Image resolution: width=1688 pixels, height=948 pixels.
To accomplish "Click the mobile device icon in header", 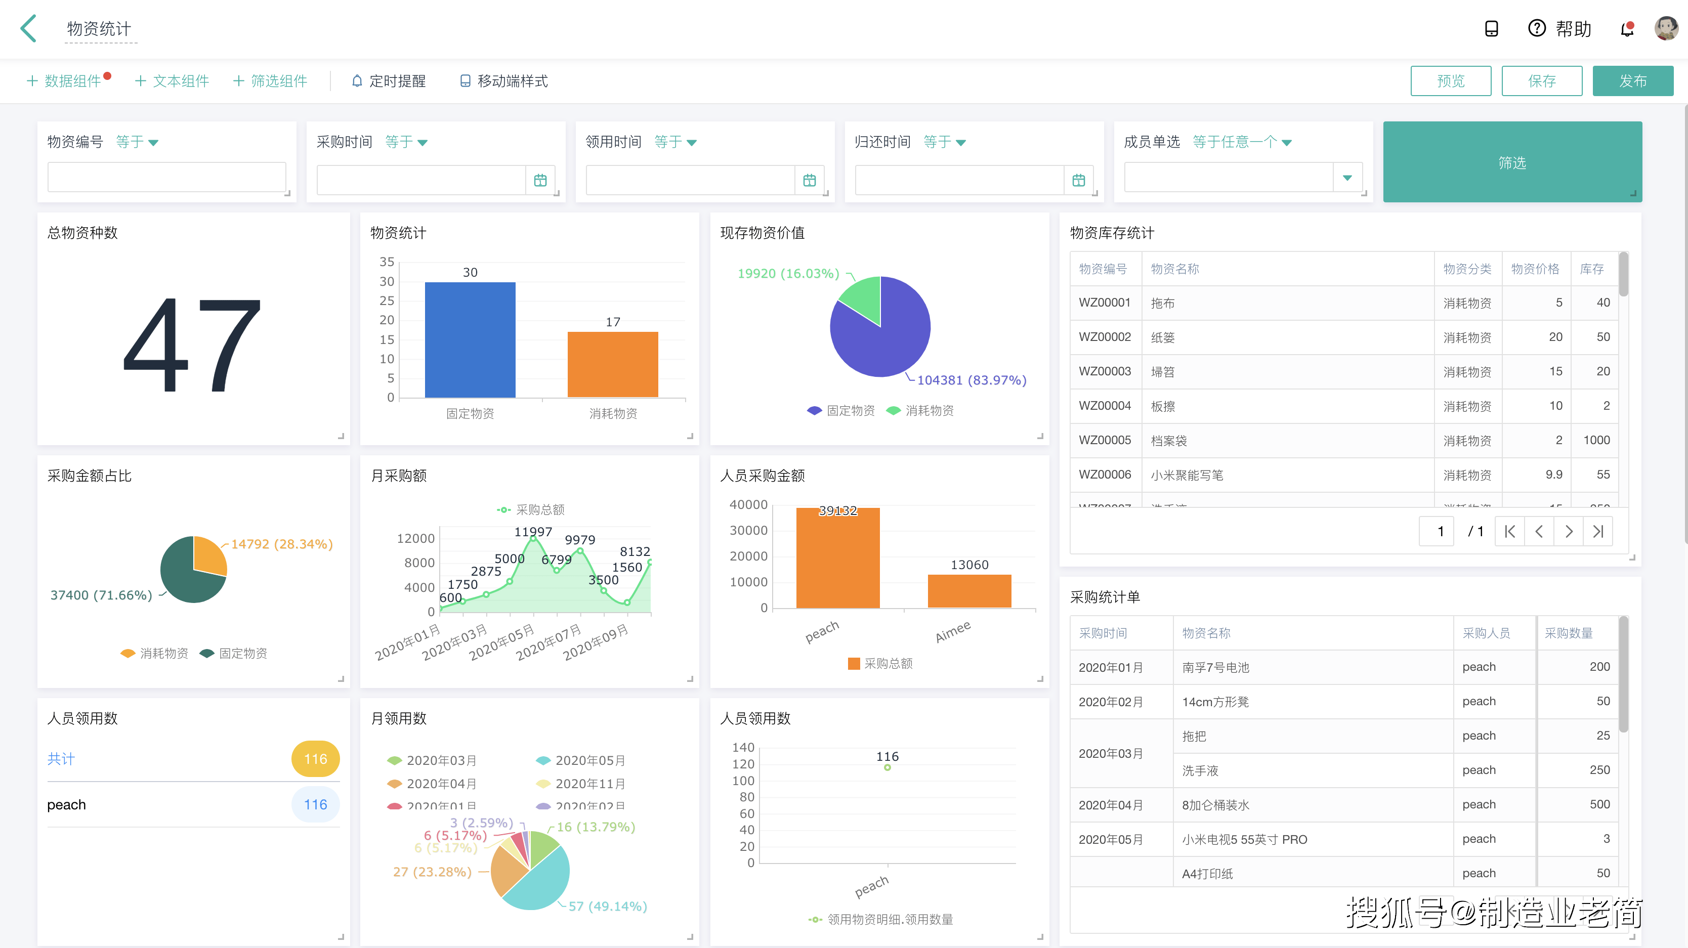I will pos(1491,29).
